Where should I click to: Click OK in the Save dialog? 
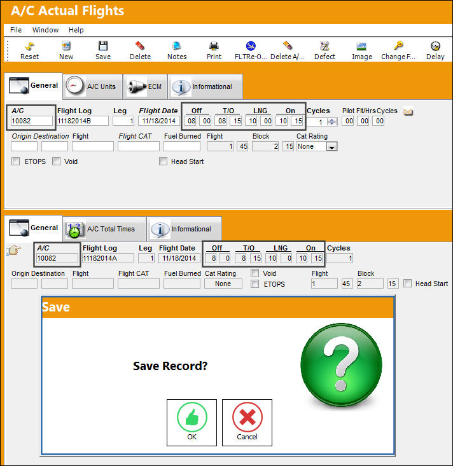click(x=192, y=423)
